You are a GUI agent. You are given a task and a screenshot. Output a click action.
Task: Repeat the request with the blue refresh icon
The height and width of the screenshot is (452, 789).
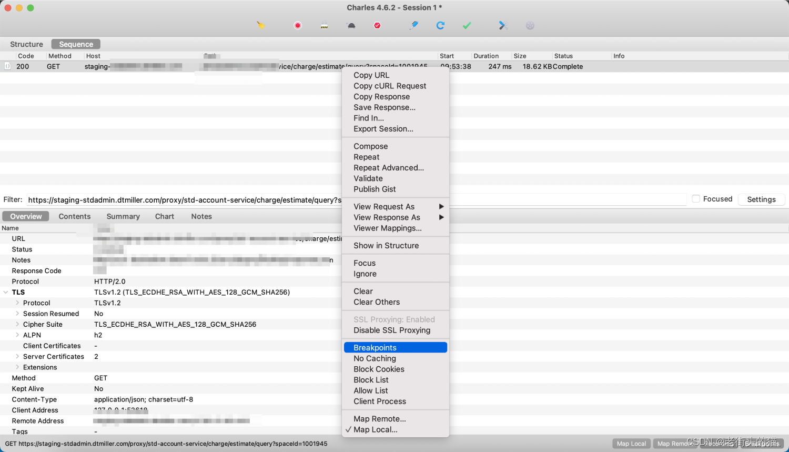(440, 25)
